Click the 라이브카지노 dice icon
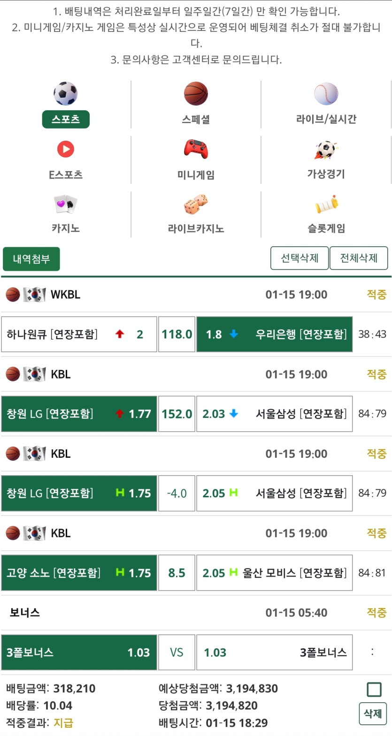 pyautogui.click(x=196, y=204)
